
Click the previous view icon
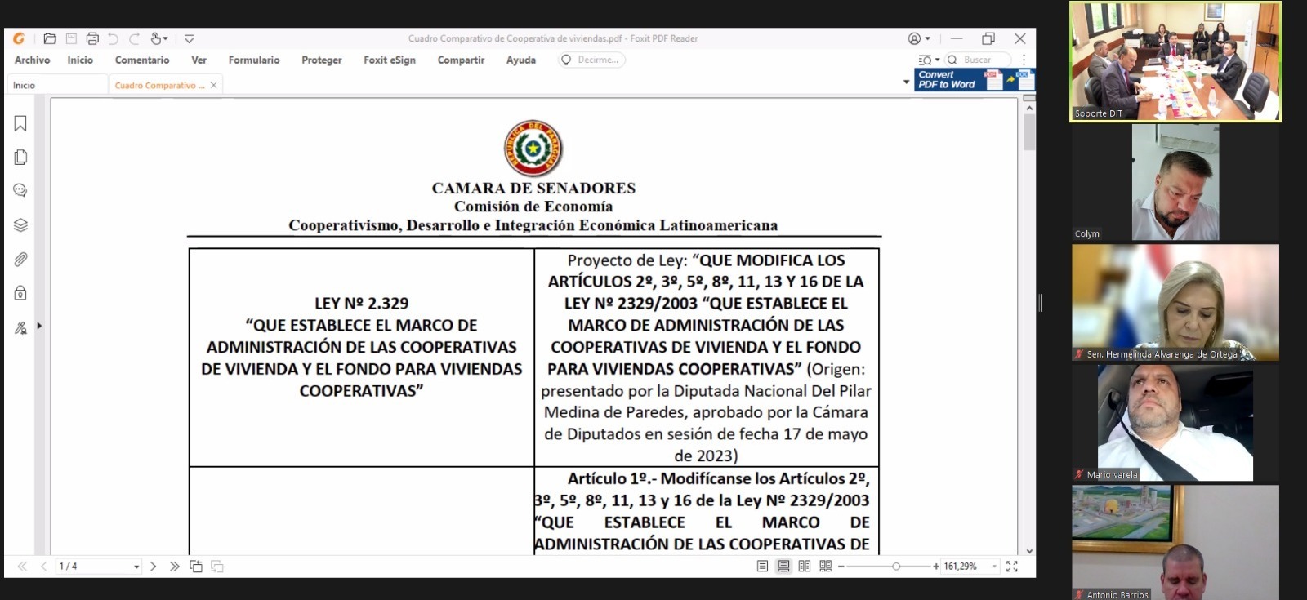coord(196,566)
